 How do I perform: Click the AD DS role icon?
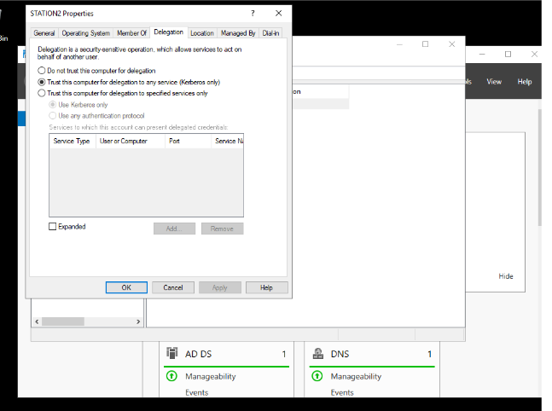pos(172,353)
